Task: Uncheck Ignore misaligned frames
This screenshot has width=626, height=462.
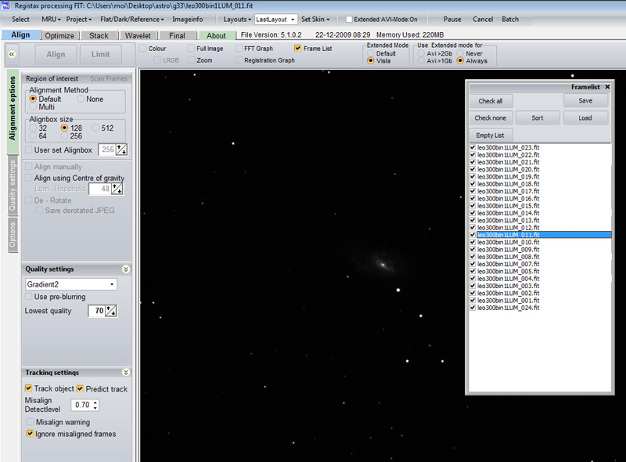Action: click(30, 434)
